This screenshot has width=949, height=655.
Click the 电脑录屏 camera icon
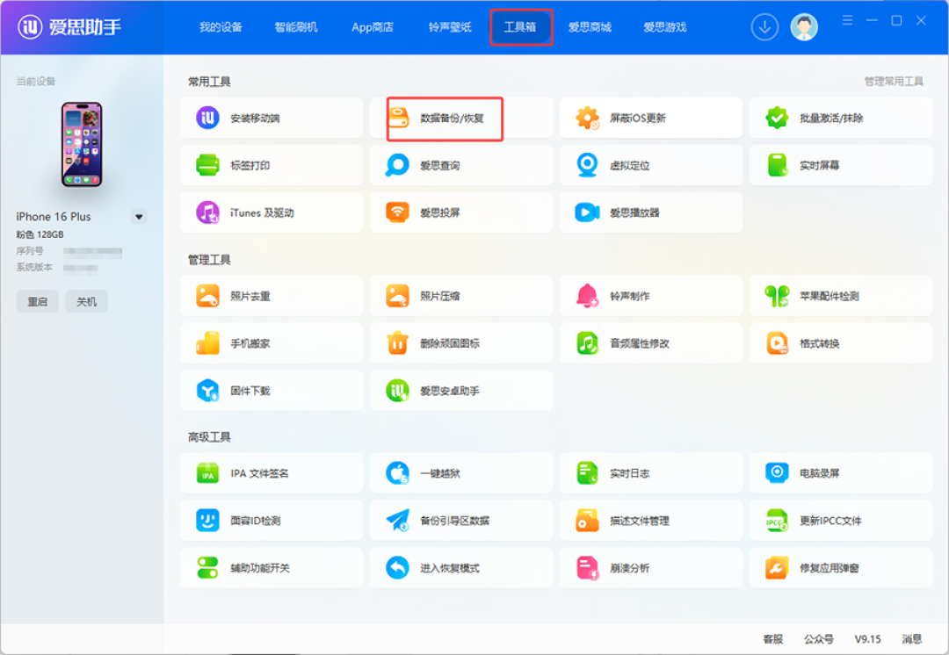click(x=777, y=473)
